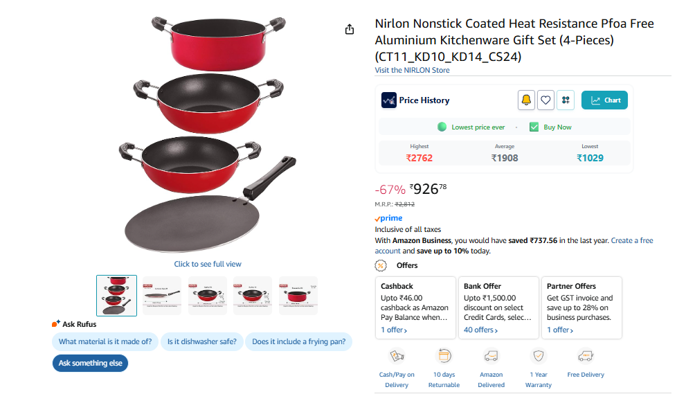Click the share icon above product image
This screenshot has height=394, width=677.
tap(350, 29)
